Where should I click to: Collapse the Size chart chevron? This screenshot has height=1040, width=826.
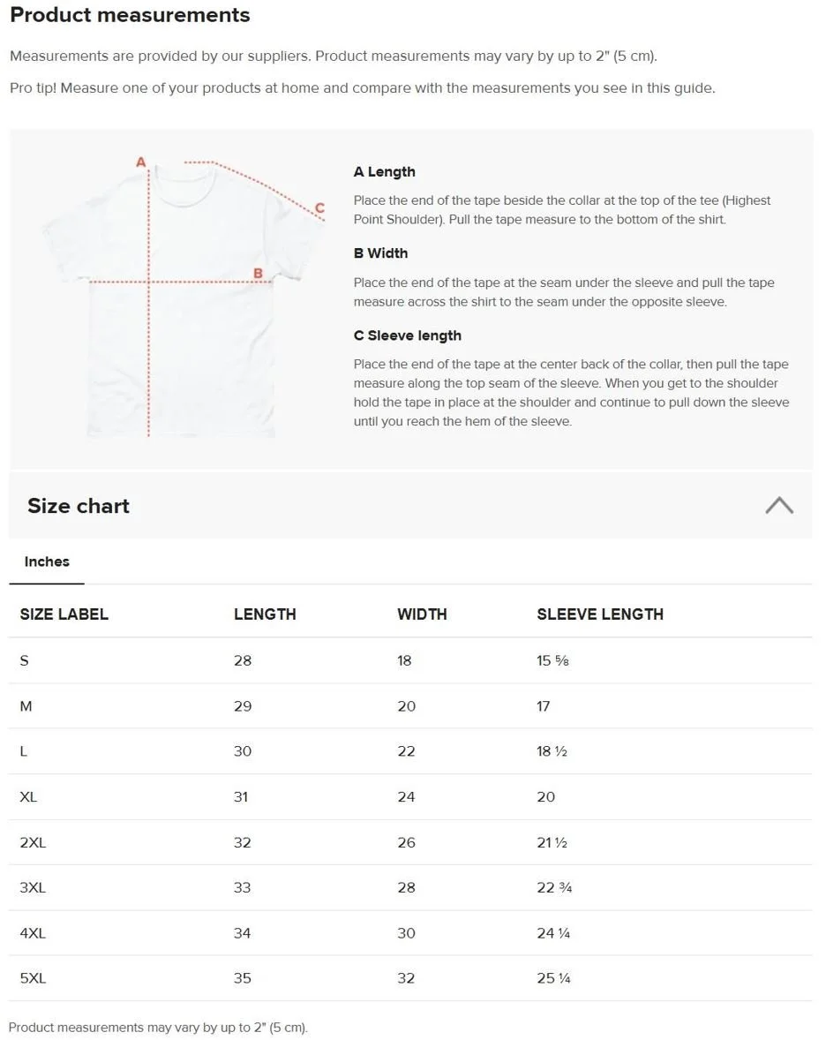pyautogui.click(x=779, y=505)
